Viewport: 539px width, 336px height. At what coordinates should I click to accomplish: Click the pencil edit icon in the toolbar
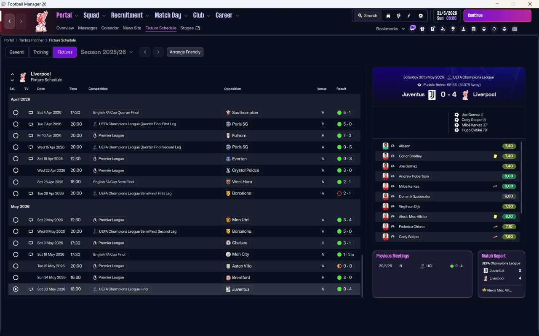(x=409, y=16)
